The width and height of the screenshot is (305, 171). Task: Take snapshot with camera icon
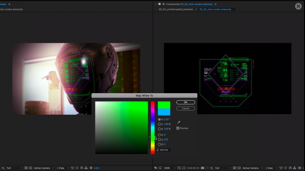pos(202,168)
